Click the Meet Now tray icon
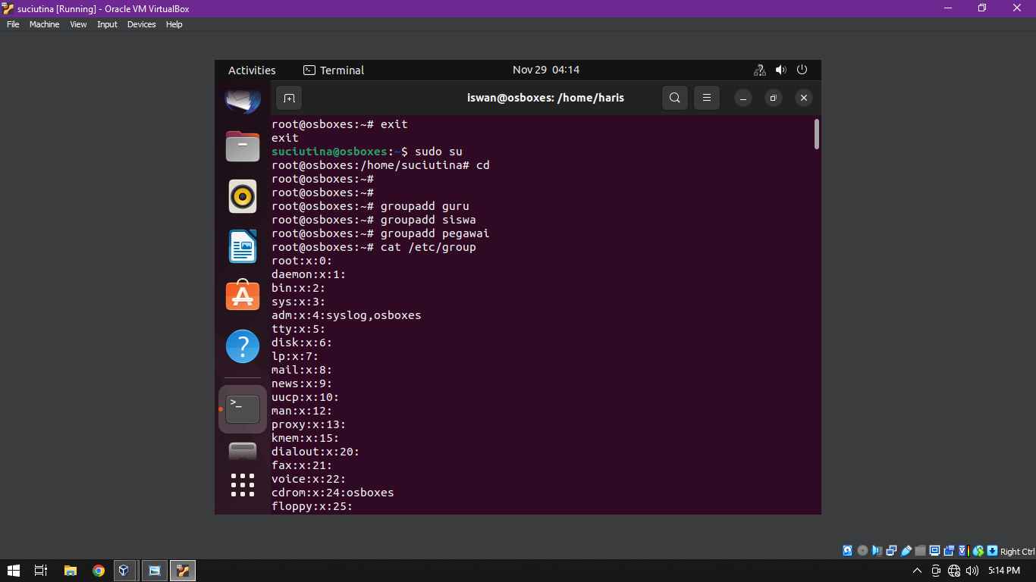The height and width of the screenshot is (582, 1036). pyautogui.click(x=936, y=571)
